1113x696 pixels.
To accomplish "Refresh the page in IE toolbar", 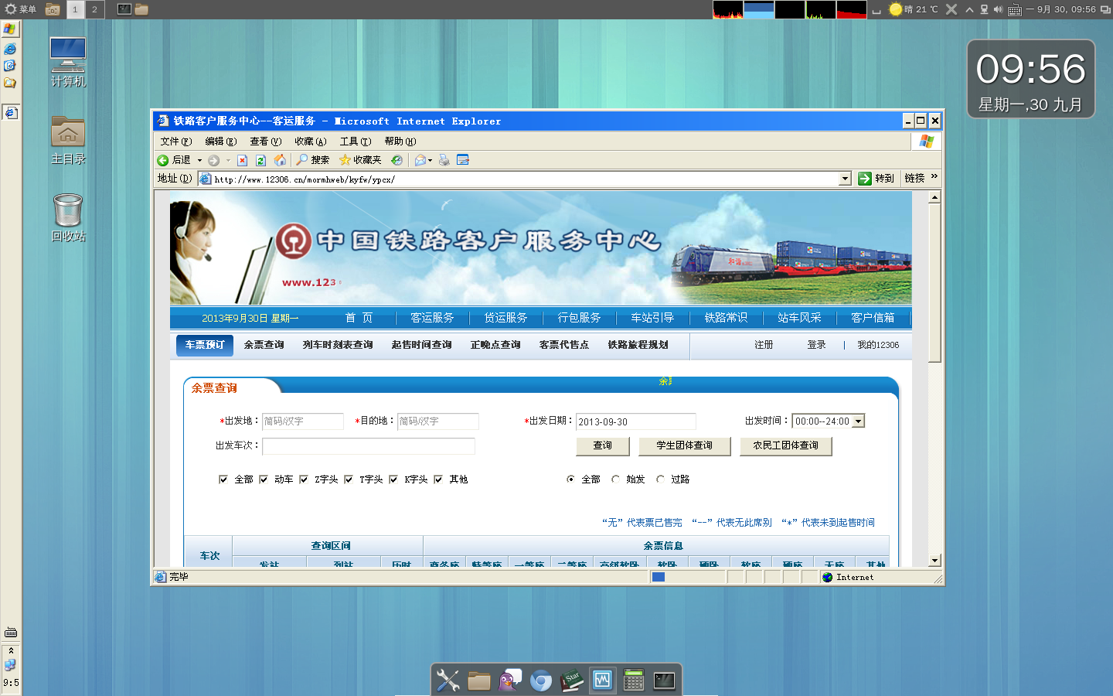I will click(260, 160).
